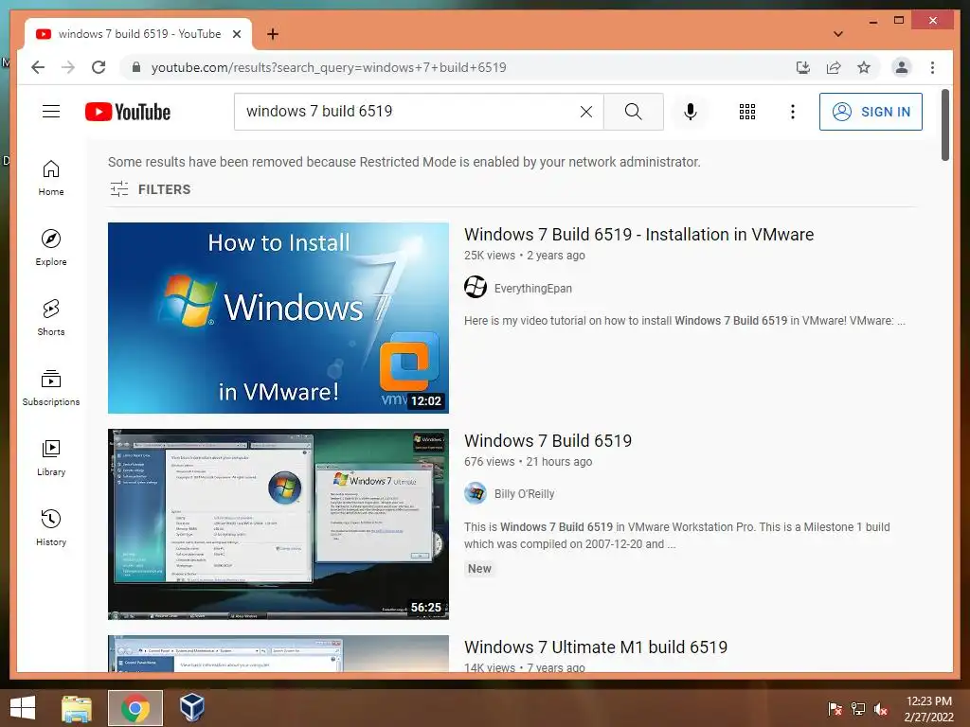The width and height of the screenshot is (970, 727).
Task: Bookmark this page with the star
Action: click(x=864, y=67)
